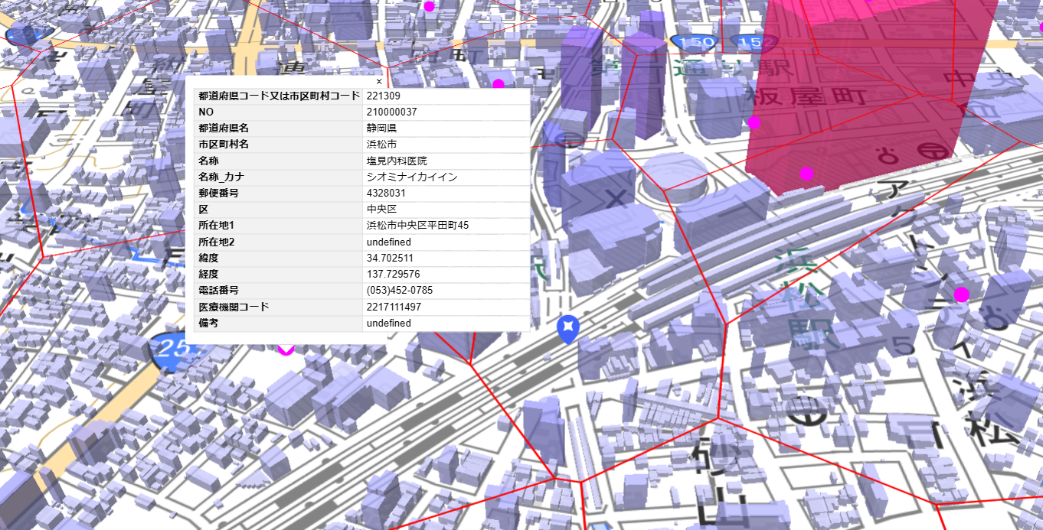Select magenta point at pink block's base
1043x530 pixels.
point(806,174)
